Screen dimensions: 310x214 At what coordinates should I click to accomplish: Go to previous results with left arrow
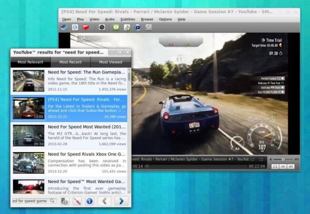[104, 201]
